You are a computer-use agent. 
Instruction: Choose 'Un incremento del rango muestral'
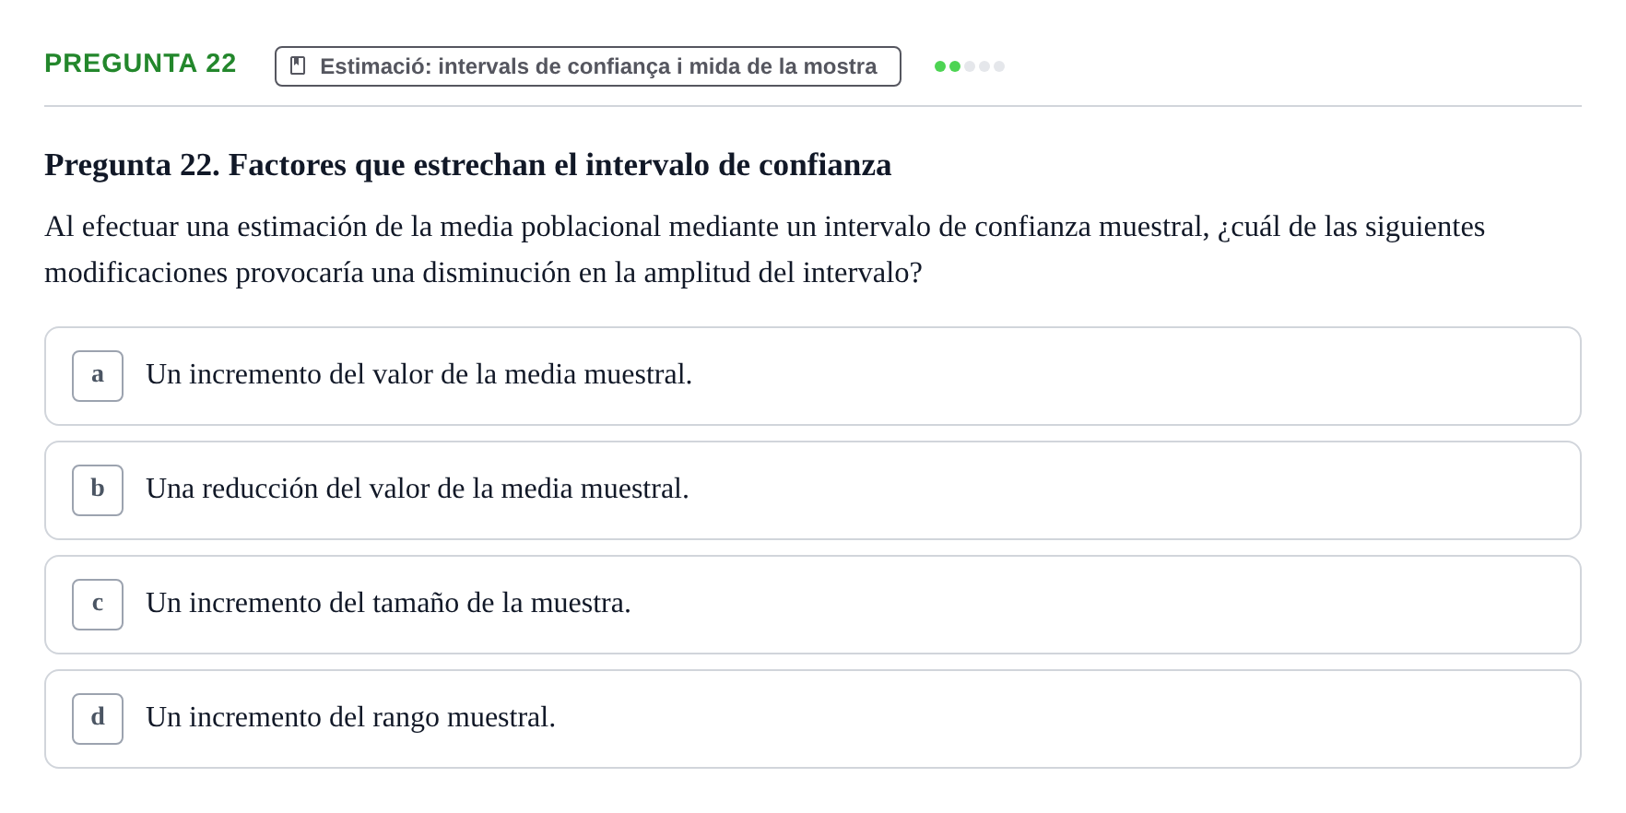point(350,717)
